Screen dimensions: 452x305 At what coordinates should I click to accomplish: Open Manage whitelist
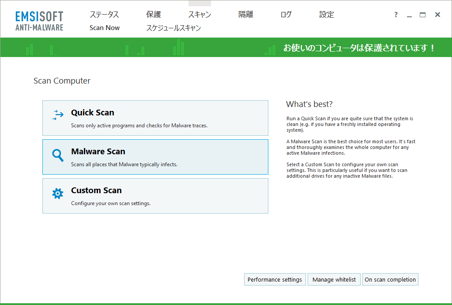click(x=334, y=279)
